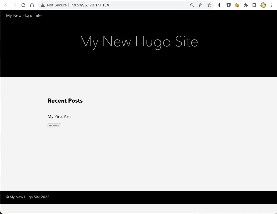
Task: Open the user profile avatar
Action: tap(263, 5)
